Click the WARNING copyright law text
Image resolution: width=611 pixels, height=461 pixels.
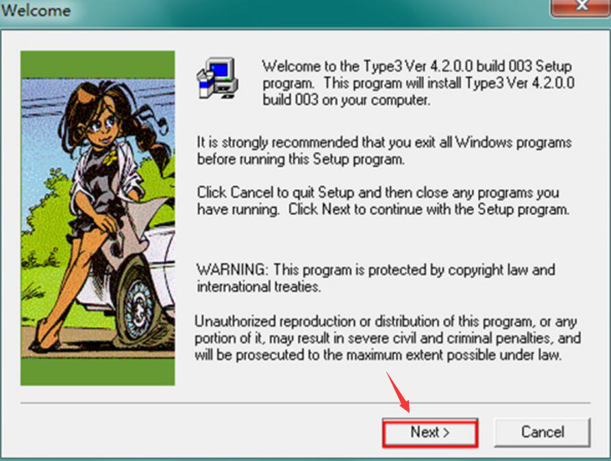pyautogui.click(x=375, y=278)
